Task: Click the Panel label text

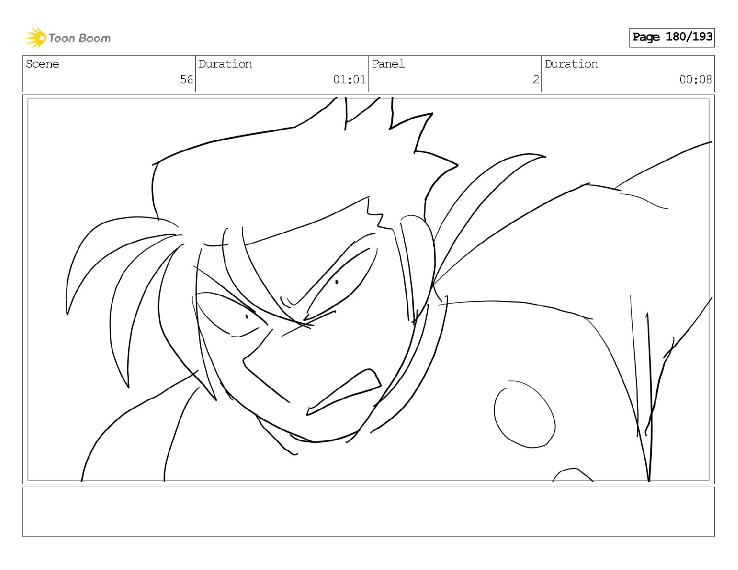Action: point(388,64)
